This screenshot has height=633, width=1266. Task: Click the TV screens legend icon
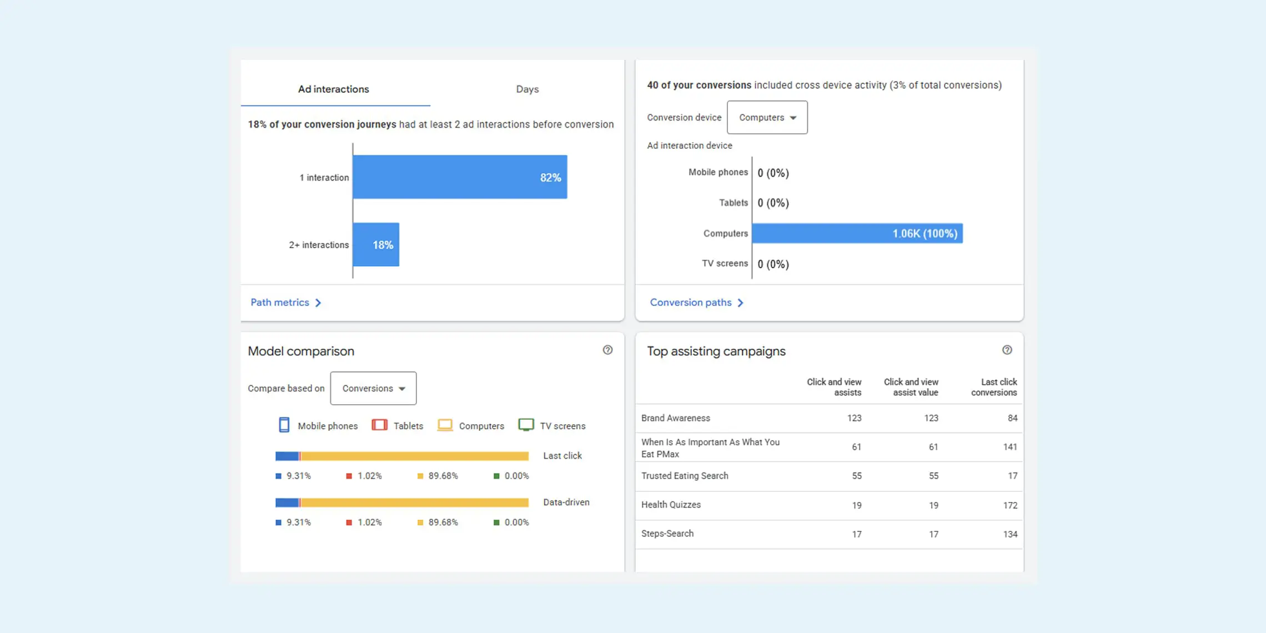point(526,425)
